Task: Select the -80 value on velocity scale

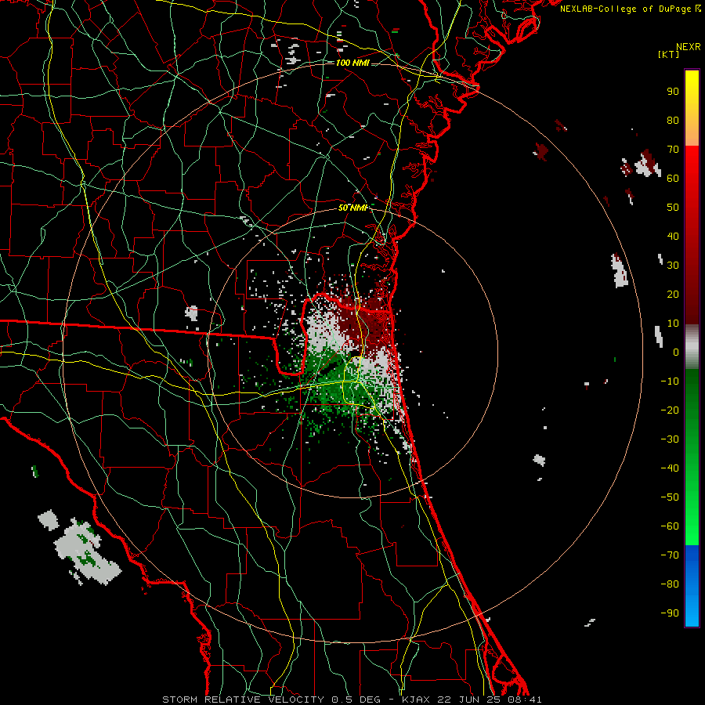Action: click(670, 584)
